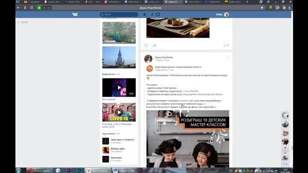Open the Додо Пицца детям group link

pyautogui.click(x=178, y=67)
